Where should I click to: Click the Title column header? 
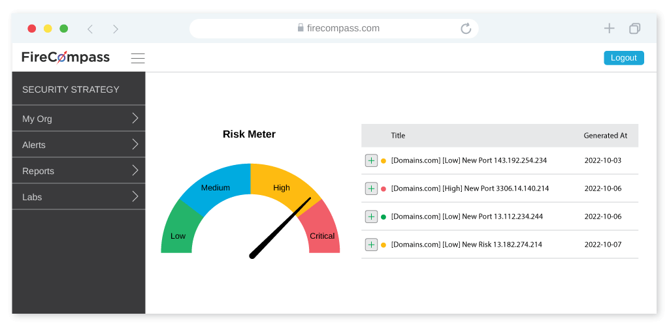[398, 136]
